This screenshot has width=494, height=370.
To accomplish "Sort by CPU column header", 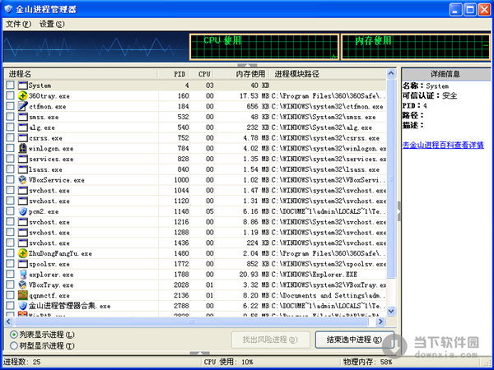I will tap(202, 74).
